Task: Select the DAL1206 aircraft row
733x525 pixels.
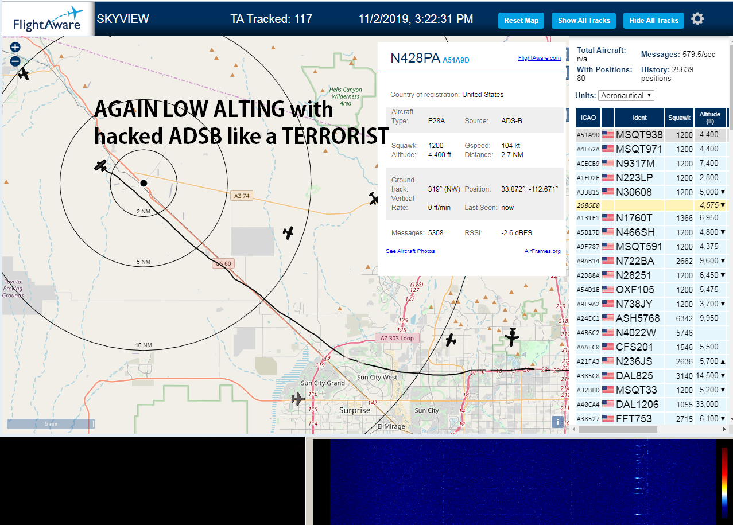Action: point(652,405)
